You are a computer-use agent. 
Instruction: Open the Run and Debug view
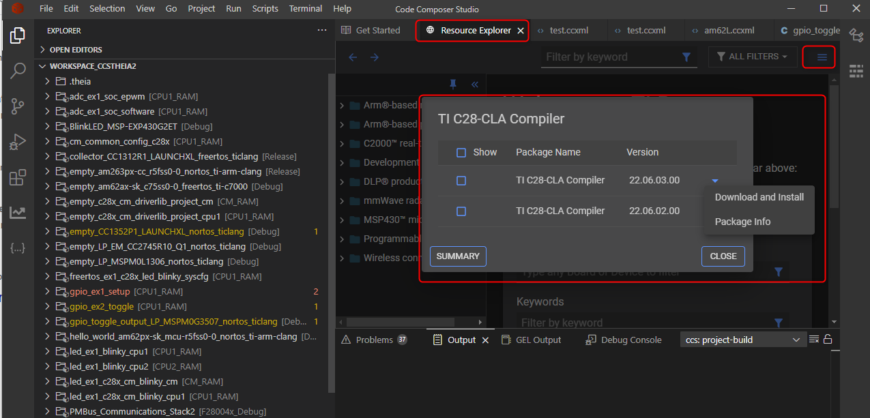[18, 142]
